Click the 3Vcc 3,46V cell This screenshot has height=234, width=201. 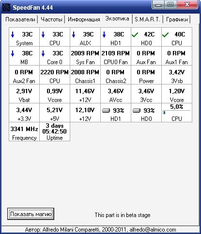point(146,94)
